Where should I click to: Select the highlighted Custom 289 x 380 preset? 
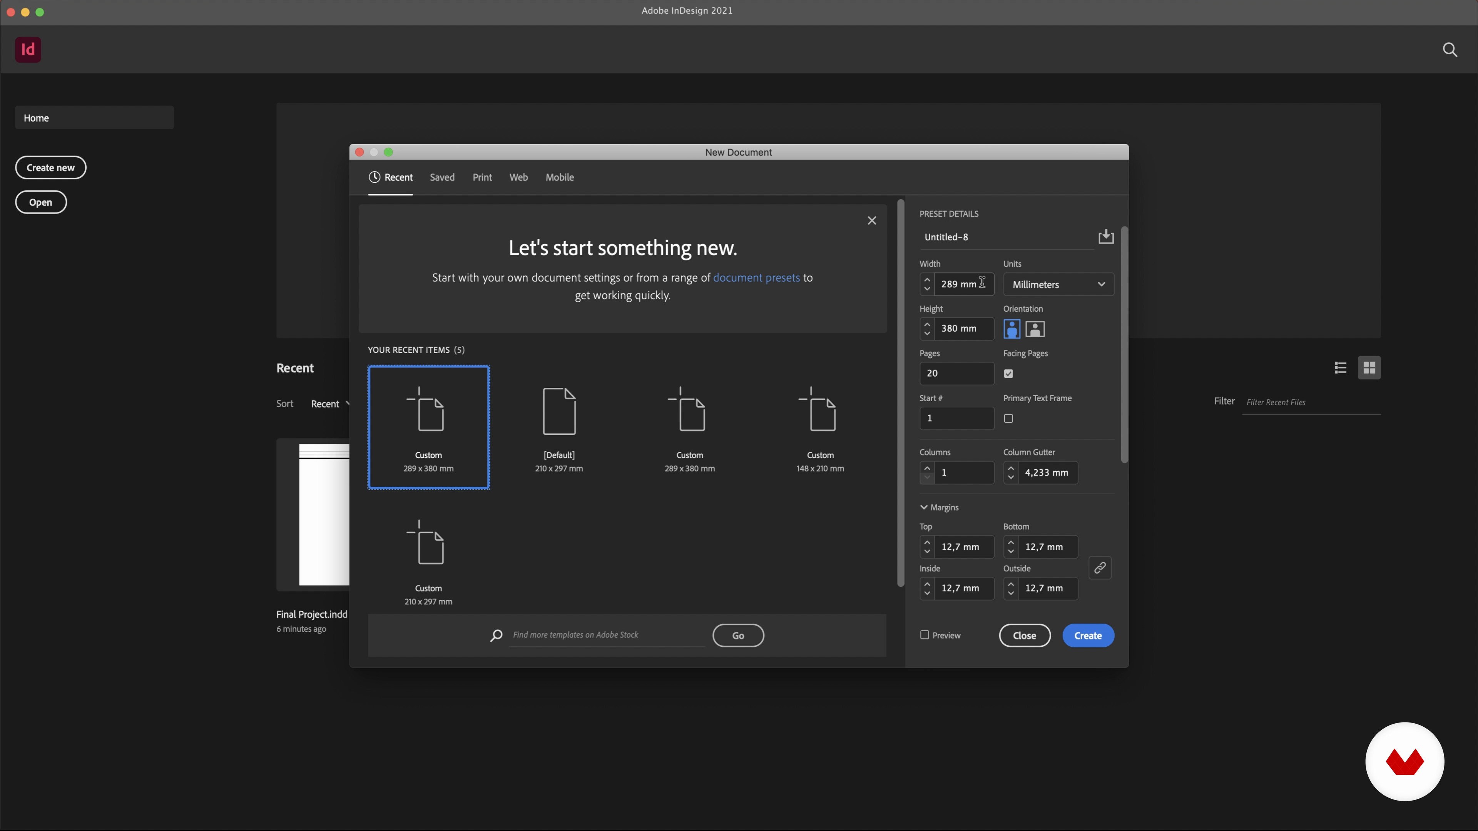(429, 427)
